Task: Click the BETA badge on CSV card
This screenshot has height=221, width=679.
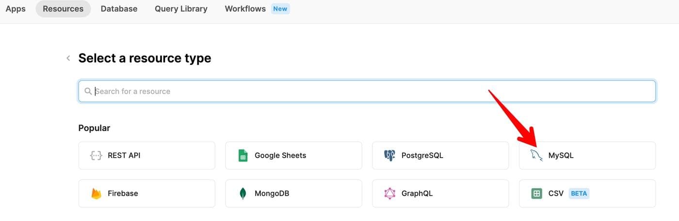Action: click(x=579, y=193)
